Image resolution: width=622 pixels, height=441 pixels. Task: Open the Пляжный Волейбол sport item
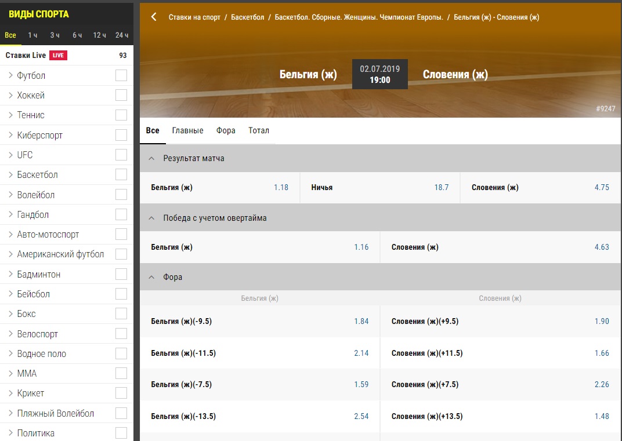point(56,413)
